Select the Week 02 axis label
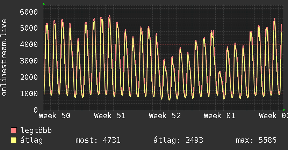This screenshot has height=150, width=288. (273, 116)
